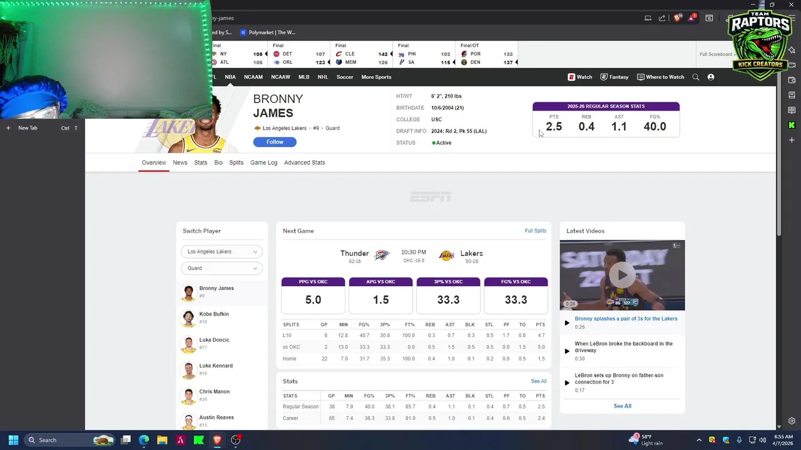Open Kick shortcut in Brave sidebar
Image resolution: width=801 pixels, height=450 pixels.
(x=792, y=125)
